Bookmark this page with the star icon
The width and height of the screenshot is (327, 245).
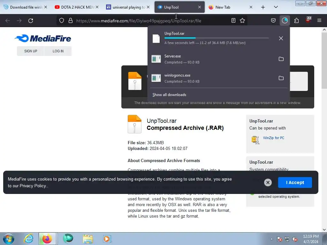[242, 20]
